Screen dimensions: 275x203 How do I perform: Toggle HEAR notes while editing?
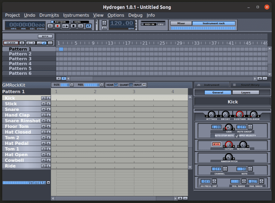tap(115, 84)
